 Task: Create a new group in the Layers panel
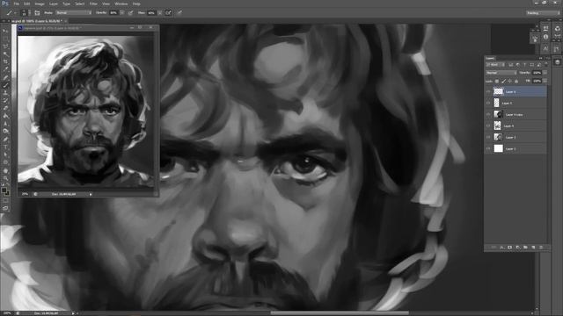pos(525,248)
